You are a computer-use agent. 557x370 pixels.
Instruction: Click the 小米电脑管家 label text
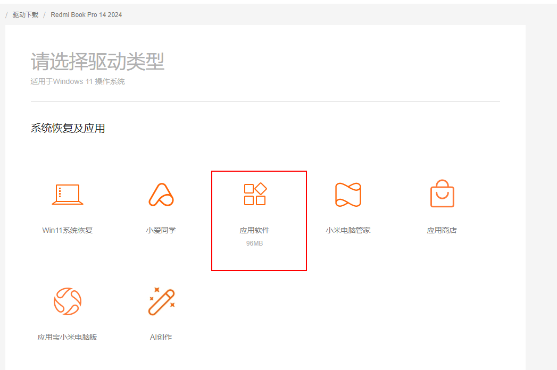pos(348,230)
